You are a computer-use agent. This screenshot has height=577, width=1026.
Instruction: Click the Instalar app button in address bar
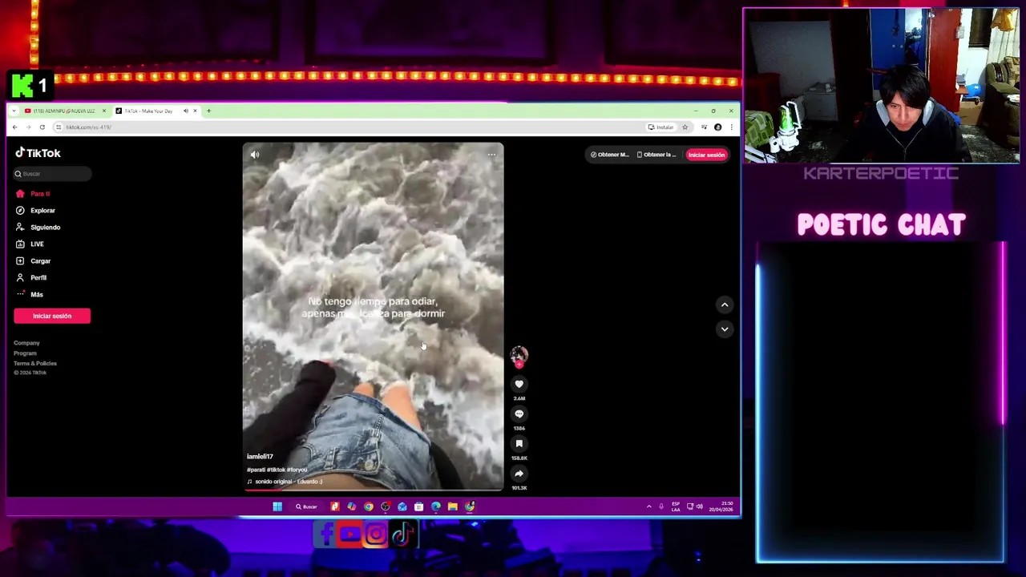click(x=661, y=127)
